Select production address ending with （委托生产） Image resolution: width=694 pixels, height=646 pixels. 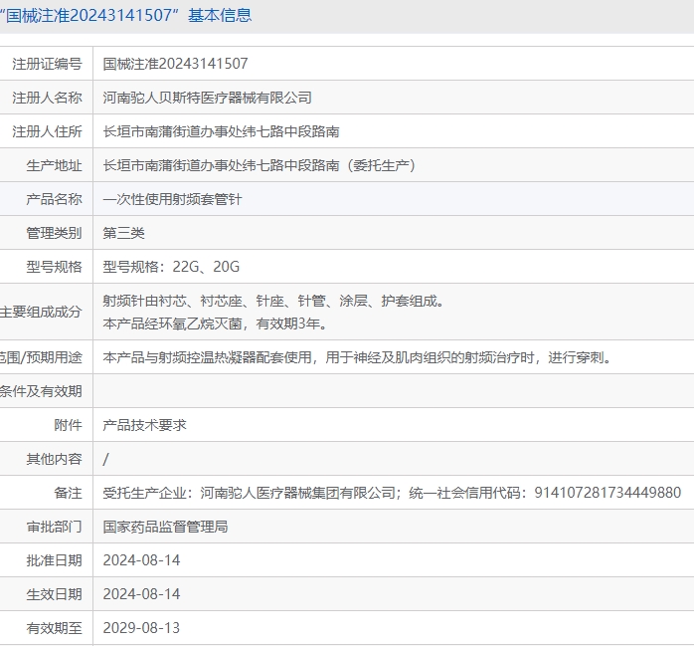260,165
